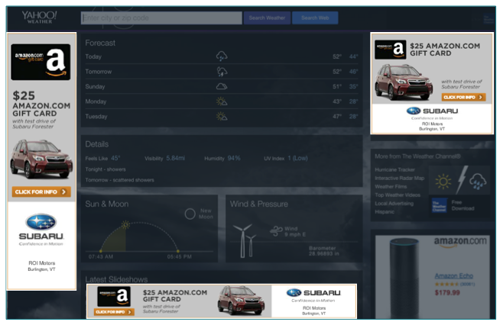Click Today's thunderstorm forecast icon

[222, 56]
